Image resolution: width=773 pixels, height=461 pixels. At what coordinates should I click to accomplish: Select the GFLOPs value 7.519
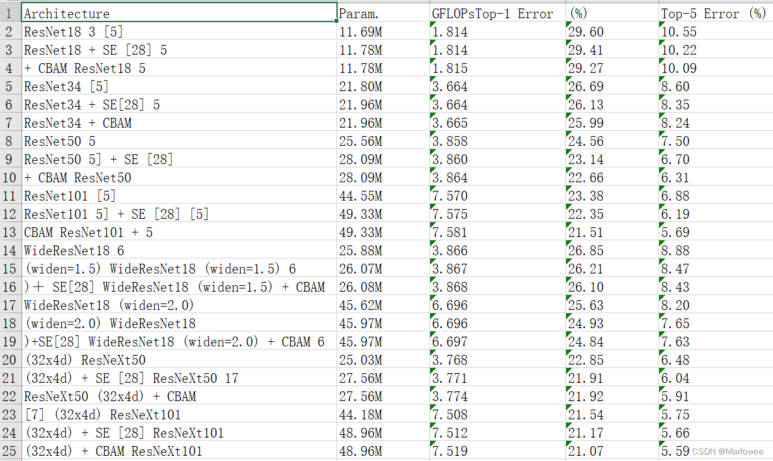(x=497, y=451)
